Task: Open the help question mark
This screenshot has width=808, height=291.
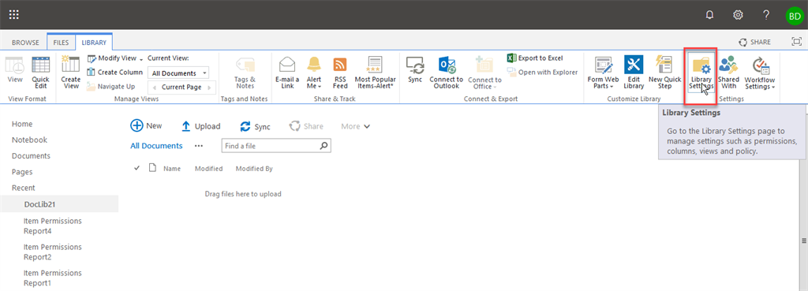Action: 766,15
